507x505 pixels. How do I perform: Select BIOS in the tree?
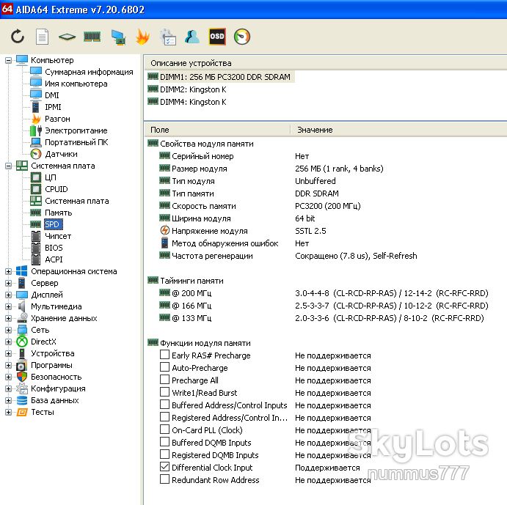tap(54, 248)
